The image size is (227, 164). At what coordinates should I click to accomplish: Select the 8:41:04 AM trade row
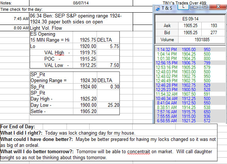click(x=190, y=103)
